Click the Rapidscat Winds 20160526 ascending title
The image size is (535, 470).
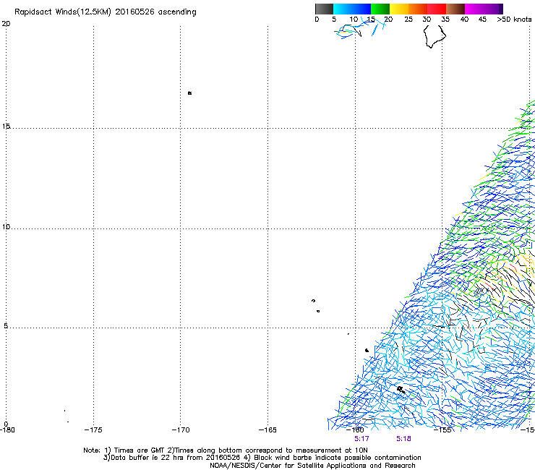click(x=105, y=12)
